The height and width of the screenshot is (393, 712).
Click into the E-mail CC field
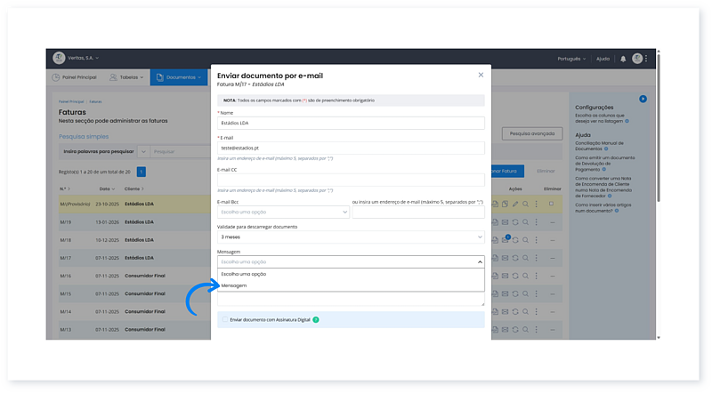point(351,180)
